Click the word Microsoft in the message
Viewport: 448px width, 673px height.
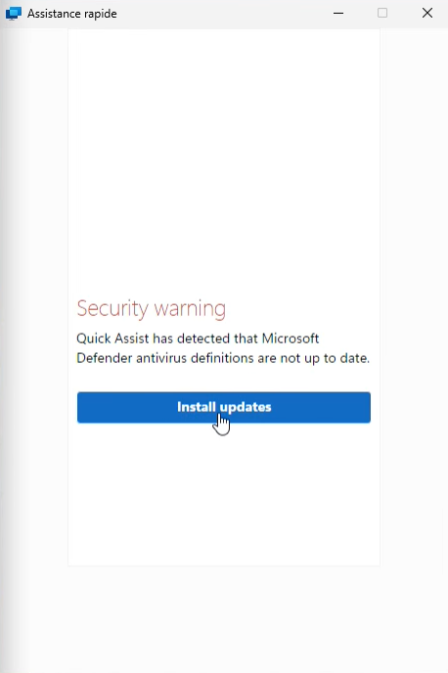[291, 338]
